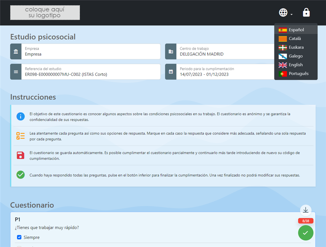Click the Empresa input field
This screenshot has width=326, height=247.
91,54
